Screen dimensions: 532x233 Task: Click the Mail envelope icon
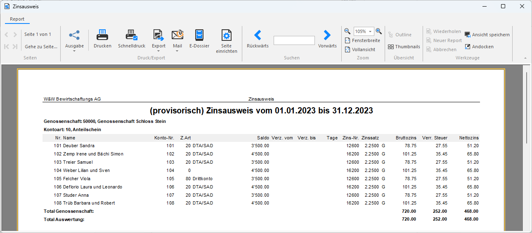click(177, 35)
